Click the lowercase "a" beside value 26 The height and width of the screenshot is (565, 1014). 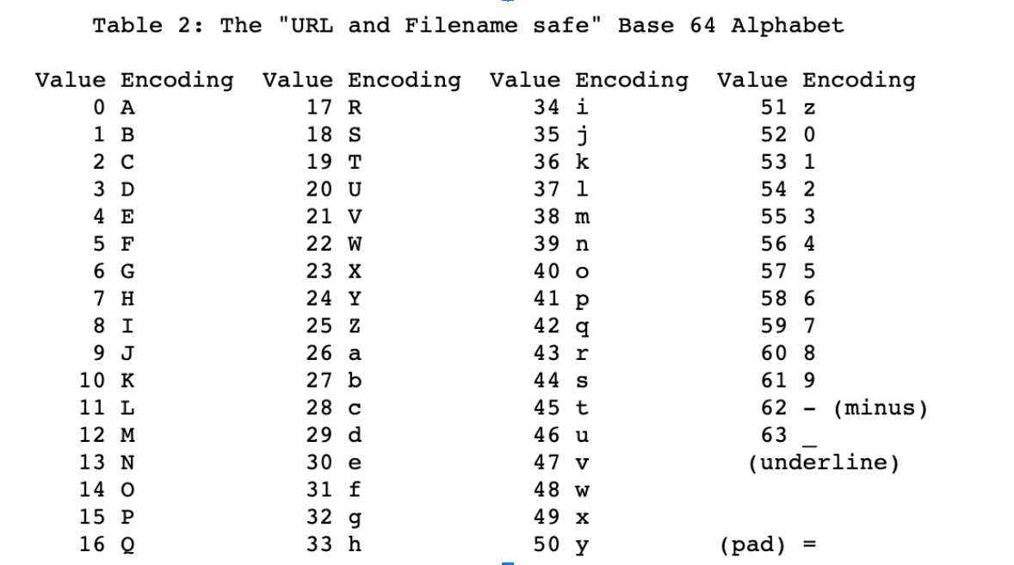(x=355, y=353)
